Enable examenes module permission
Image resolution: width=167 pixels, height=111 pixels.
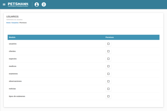[x=108, y=74]
